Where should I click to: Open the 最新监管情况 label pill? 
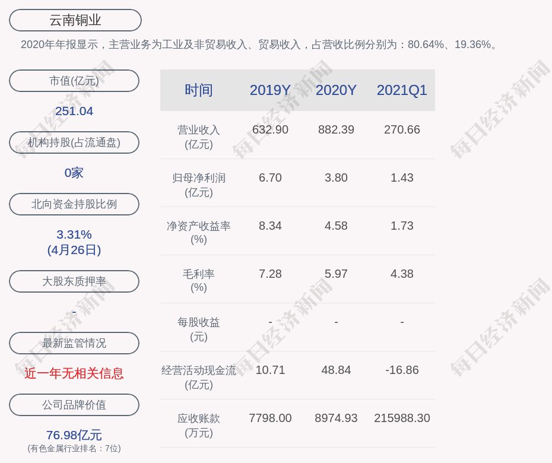[x=74, y=343]
